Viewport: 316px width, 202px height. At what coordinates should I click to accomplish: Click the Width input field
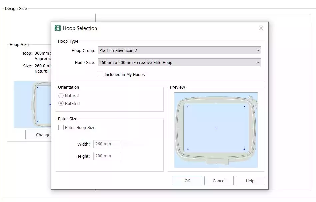point(107,144)
